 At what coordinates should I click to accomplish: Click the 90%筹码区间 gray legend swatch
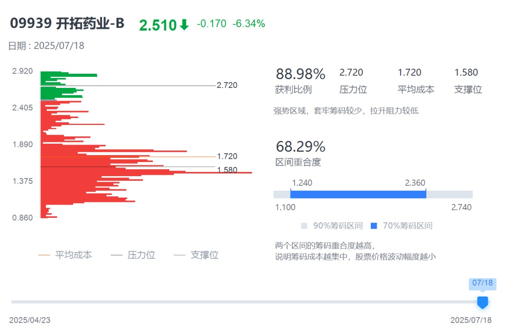(304, 226)
